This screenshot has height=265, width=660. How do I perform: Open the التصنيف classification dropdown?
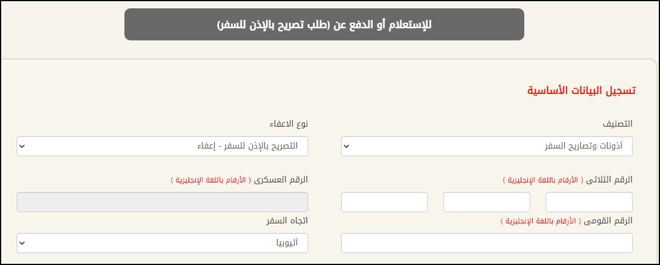pyautogui.click(x=487, y=146)
